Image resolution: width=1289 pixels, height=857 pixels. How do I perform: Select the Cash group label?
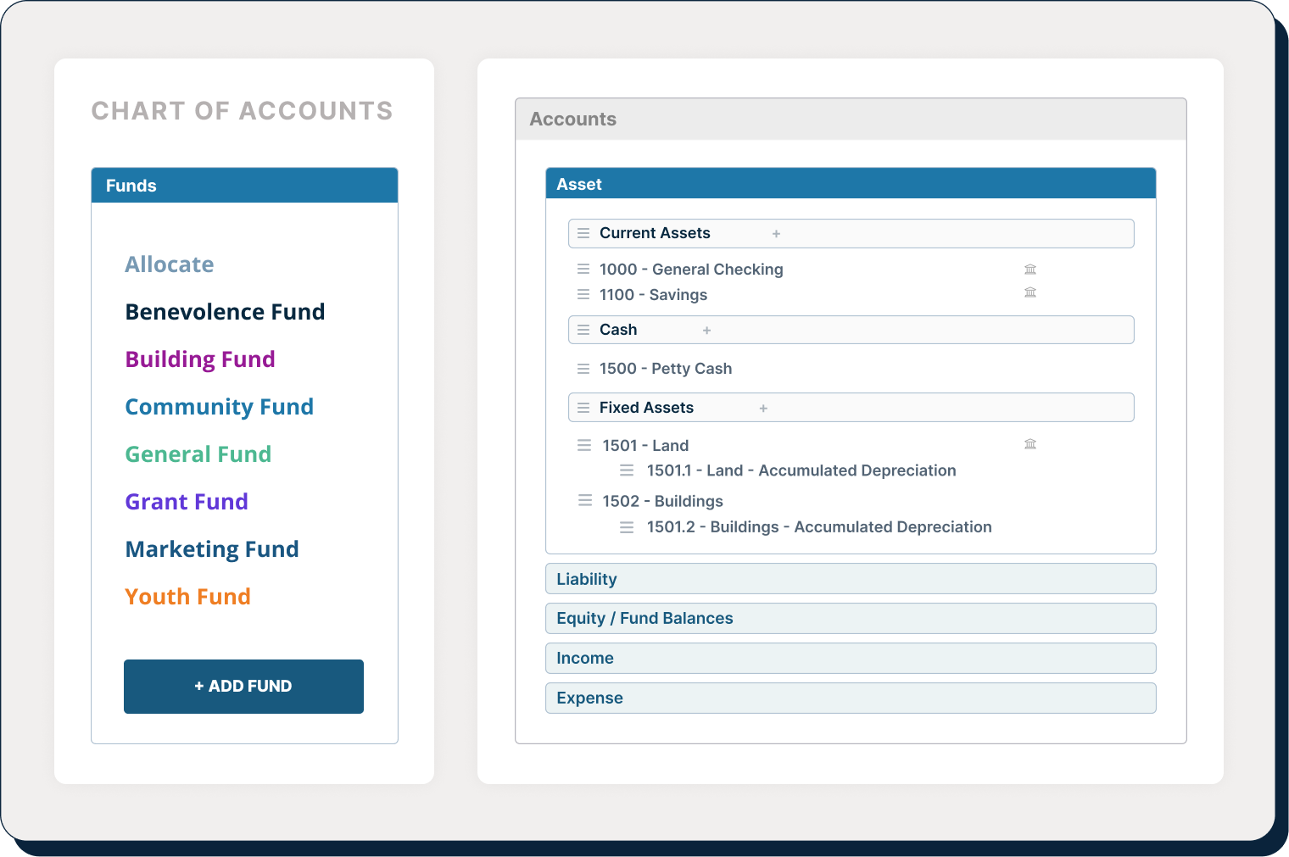(x=618, y=330)
